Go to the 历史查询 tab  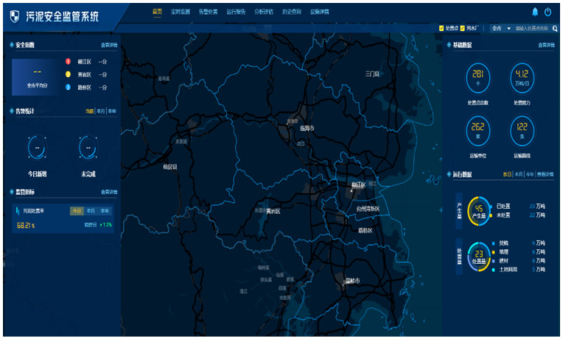(x=272, y=12)
